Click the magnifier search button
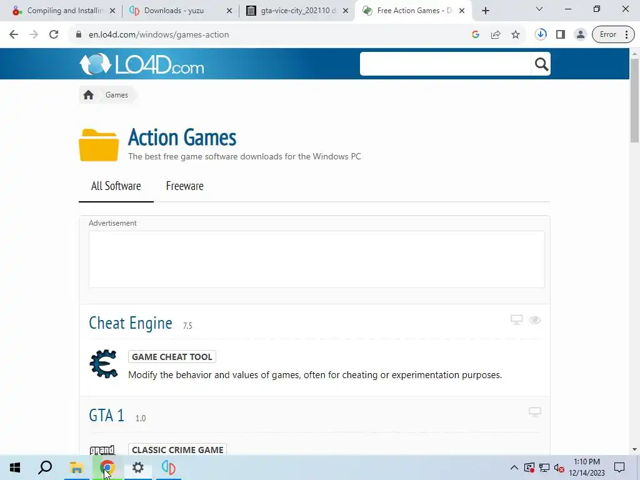The width and height of the screenshot is (640, 480). [x=541, y=64]
